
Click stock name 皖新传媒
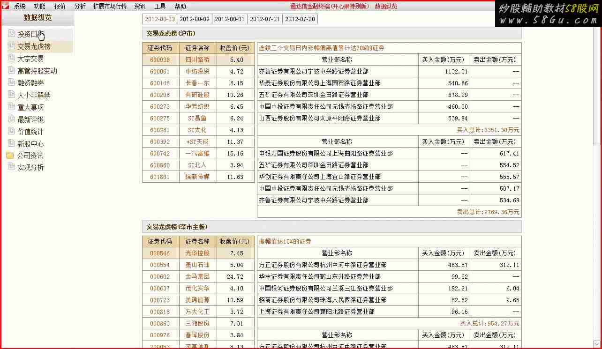pyautogui.click(x=197, y=177)
